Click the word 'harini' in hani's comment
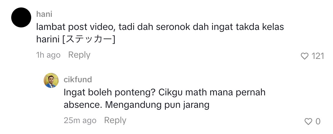 tap(48, 40)
